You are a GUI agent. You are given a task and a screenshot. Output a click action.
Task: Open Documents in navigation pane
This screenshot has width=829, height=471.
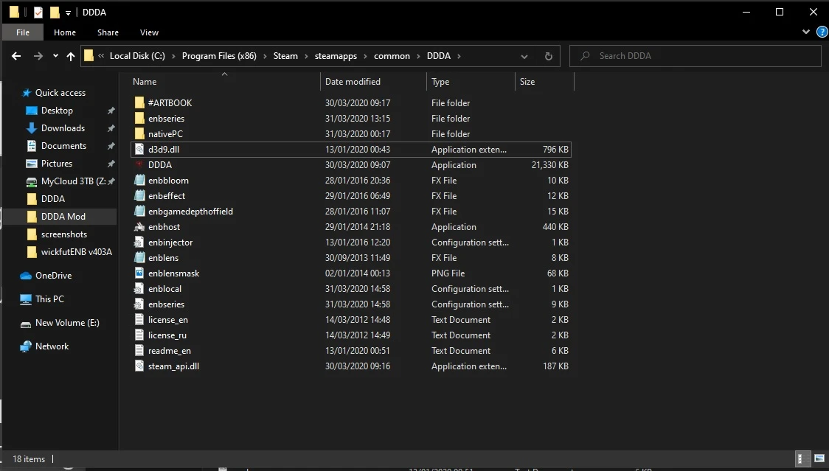coord(63,146)
